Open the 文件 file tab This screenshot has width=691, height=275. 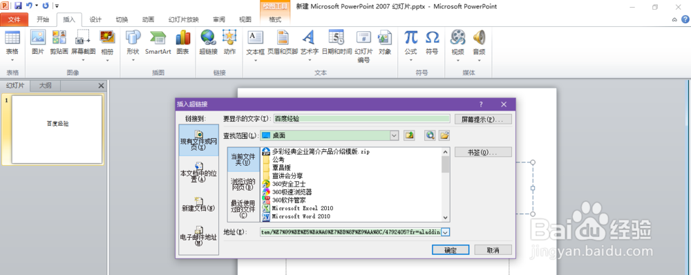(14, 19)
